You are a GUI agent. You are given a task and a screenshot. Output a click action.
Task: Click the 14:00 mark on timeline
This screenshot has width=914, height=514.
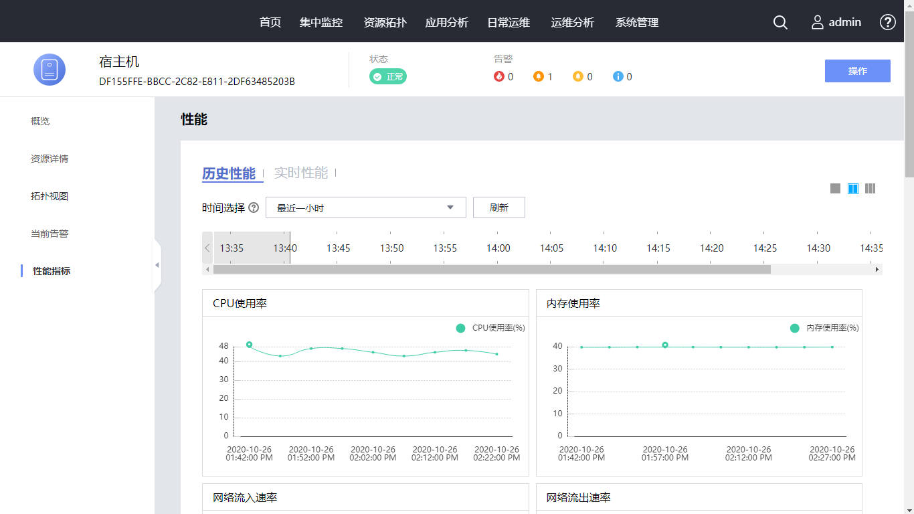coord(498,248)
